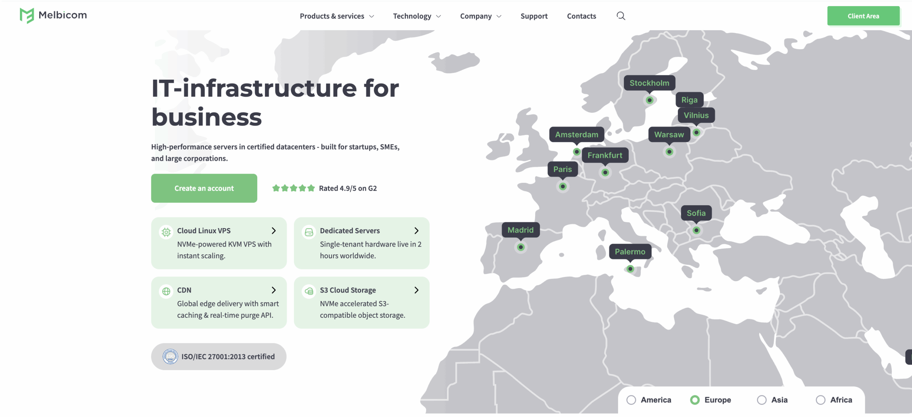Click the Client Area button

coord(863,16)
